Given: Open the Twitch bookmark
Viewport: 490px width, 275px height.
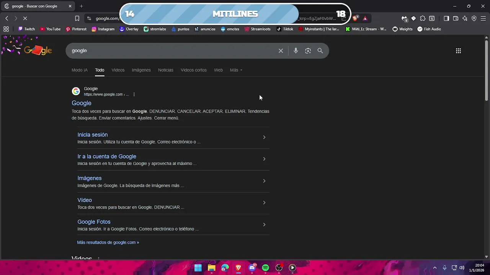Looking at the screenshot, I should click(26, 29).
